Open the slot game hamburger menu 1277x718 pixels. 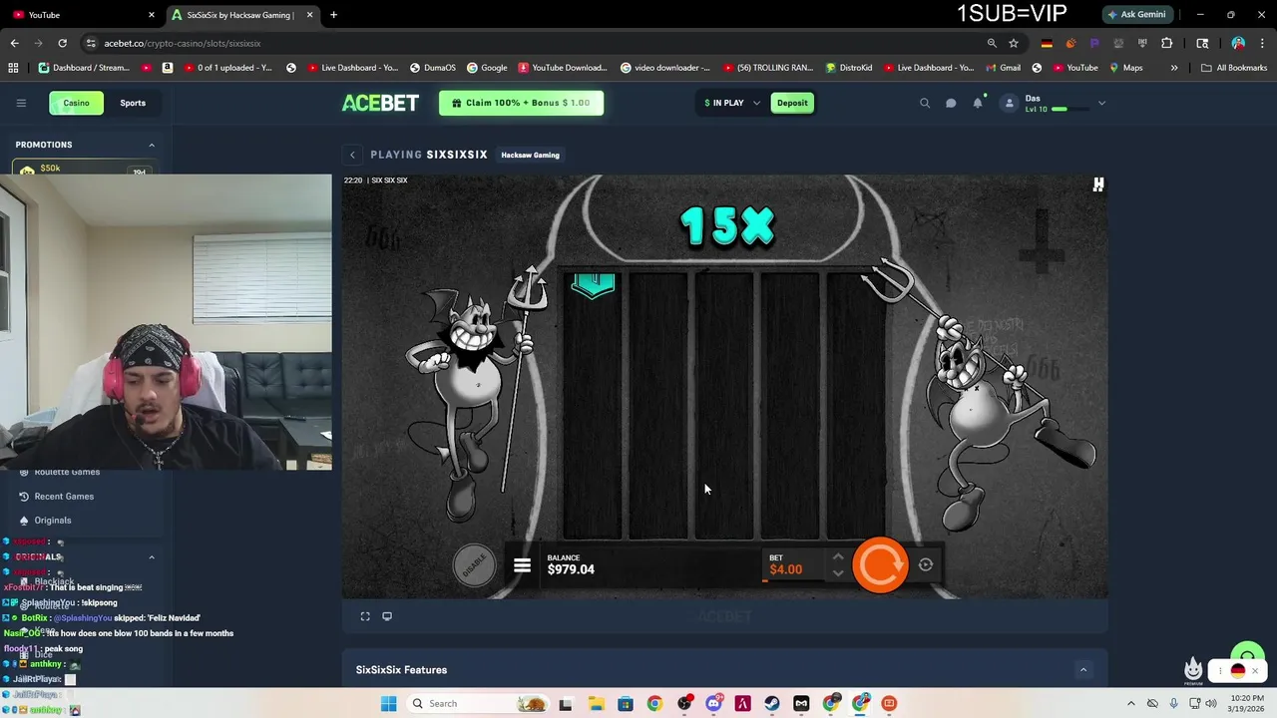[522, 566]
